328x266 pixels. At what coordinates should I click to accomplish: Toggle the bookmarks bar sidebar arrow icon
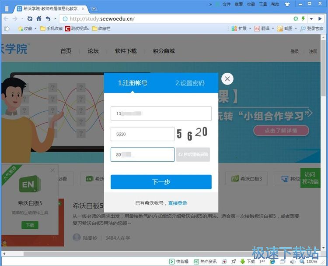7,28
